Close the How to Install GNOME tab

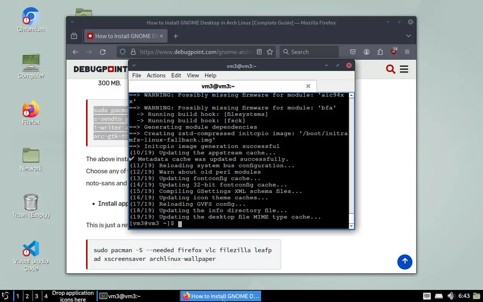162,36
